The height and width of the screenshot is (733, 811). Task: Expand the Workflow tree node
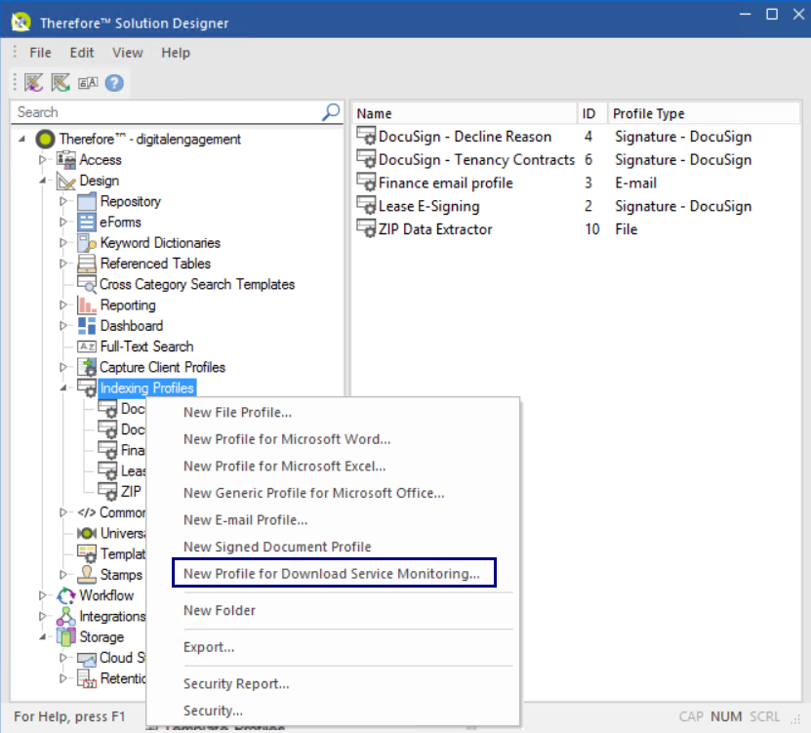click(x=43, y=595)
